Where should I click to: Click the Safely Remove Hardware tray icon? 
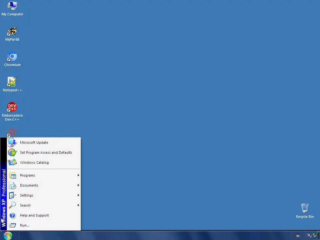(314, 235)
